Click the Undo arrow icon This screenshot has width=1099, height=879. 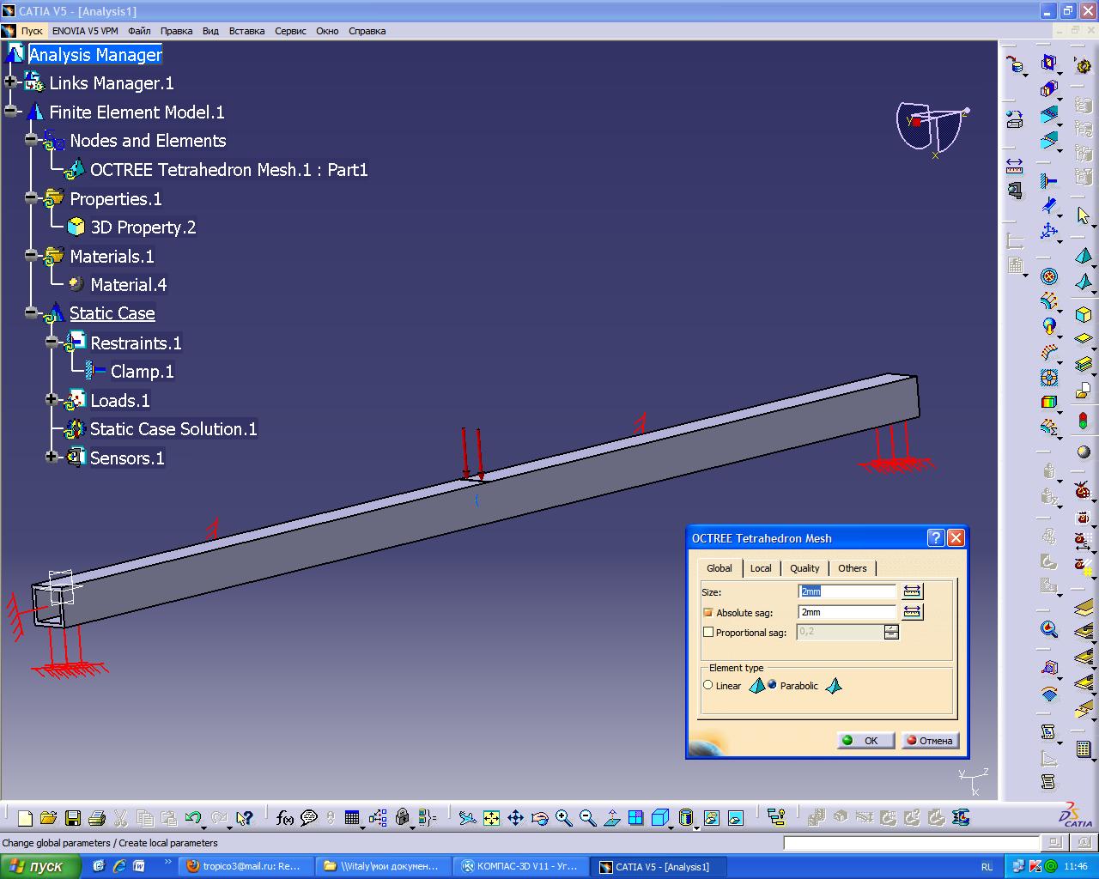pyautogui.click(x=193, y=818)
